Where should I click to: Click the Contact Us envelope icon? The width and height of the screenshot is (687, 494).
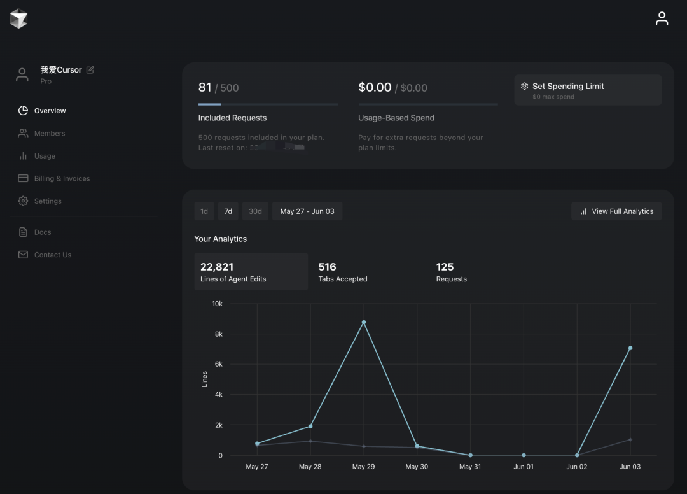coord(23,255)
